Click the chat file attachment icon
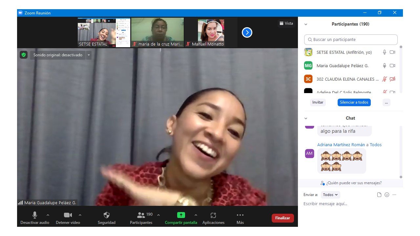The image size is (420, 236). [379, 195]
